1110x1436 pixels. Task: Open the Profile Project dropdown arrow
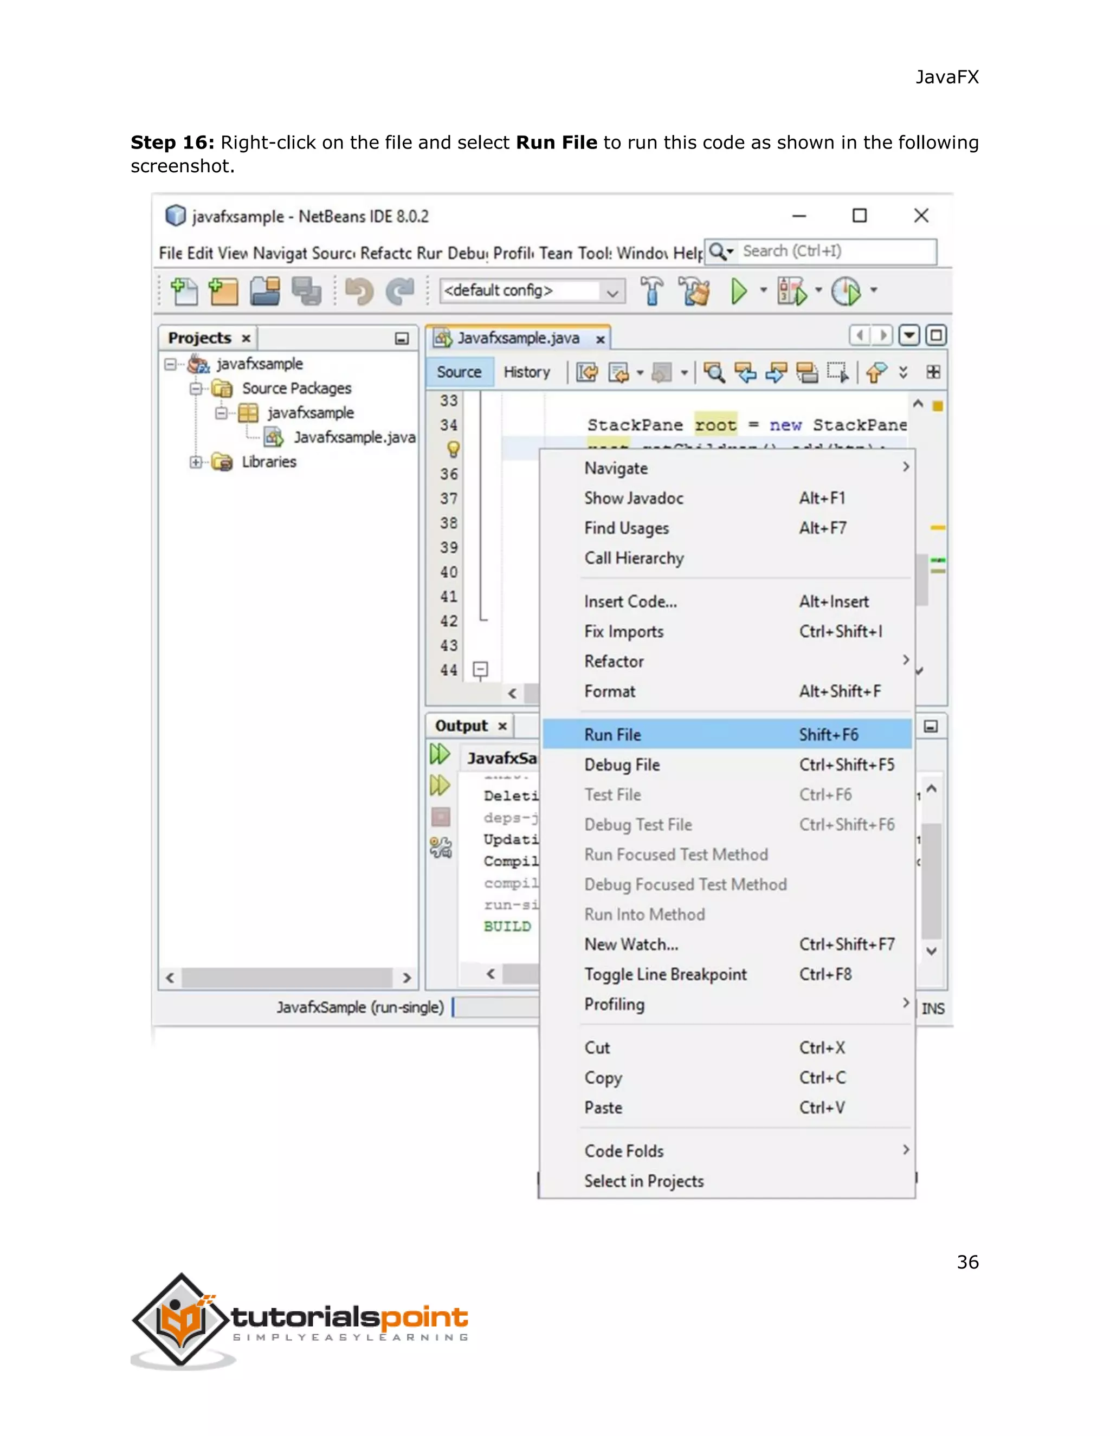[874, 290]
